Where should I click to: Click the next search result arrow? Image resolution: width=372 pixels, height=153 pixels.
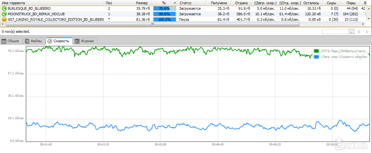367,32
